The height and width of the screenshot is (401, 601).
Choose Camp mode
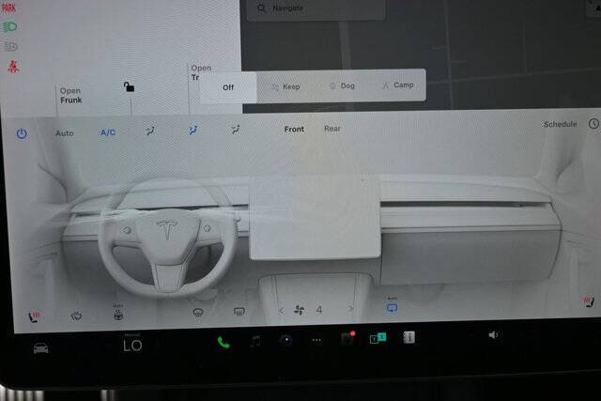coord(398,85)
